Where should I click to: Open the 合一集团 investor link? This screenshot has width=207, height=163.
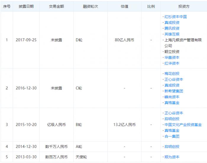(x=172, y=136)
